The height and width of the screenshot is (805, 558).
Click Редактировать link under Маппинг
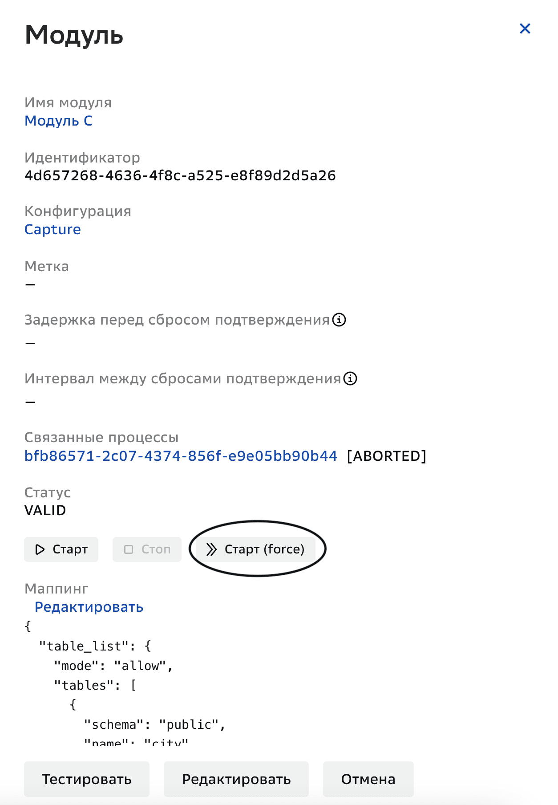(x=89, y=607)
